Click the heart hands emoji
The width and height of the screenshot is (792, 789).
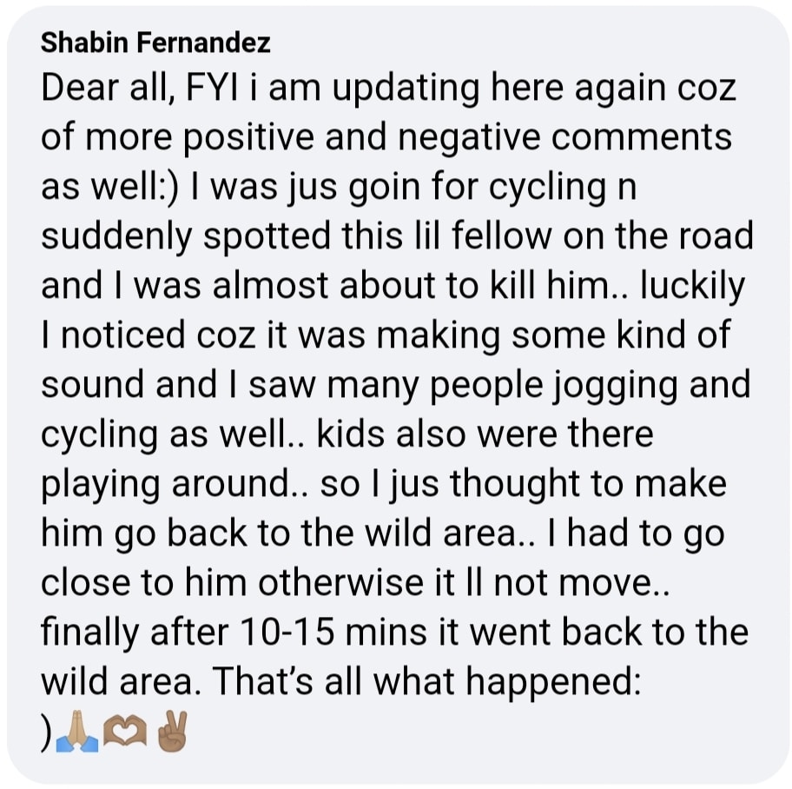click(125, 733)
